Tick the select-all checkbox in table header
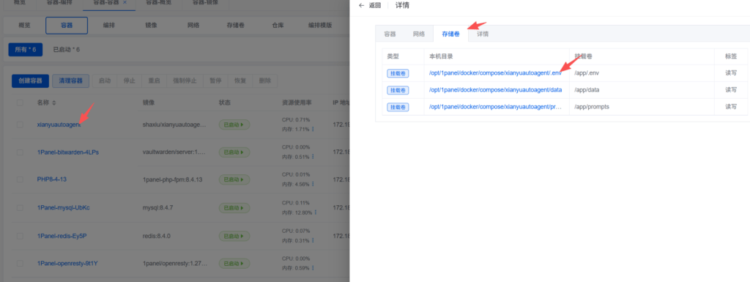The image size is (750, 282). (x=20, y=103)
